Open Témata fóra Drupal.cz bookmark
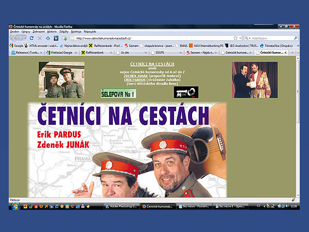This screenshot has width=309, height=232. pyautogui.click(x=277, y=45)
